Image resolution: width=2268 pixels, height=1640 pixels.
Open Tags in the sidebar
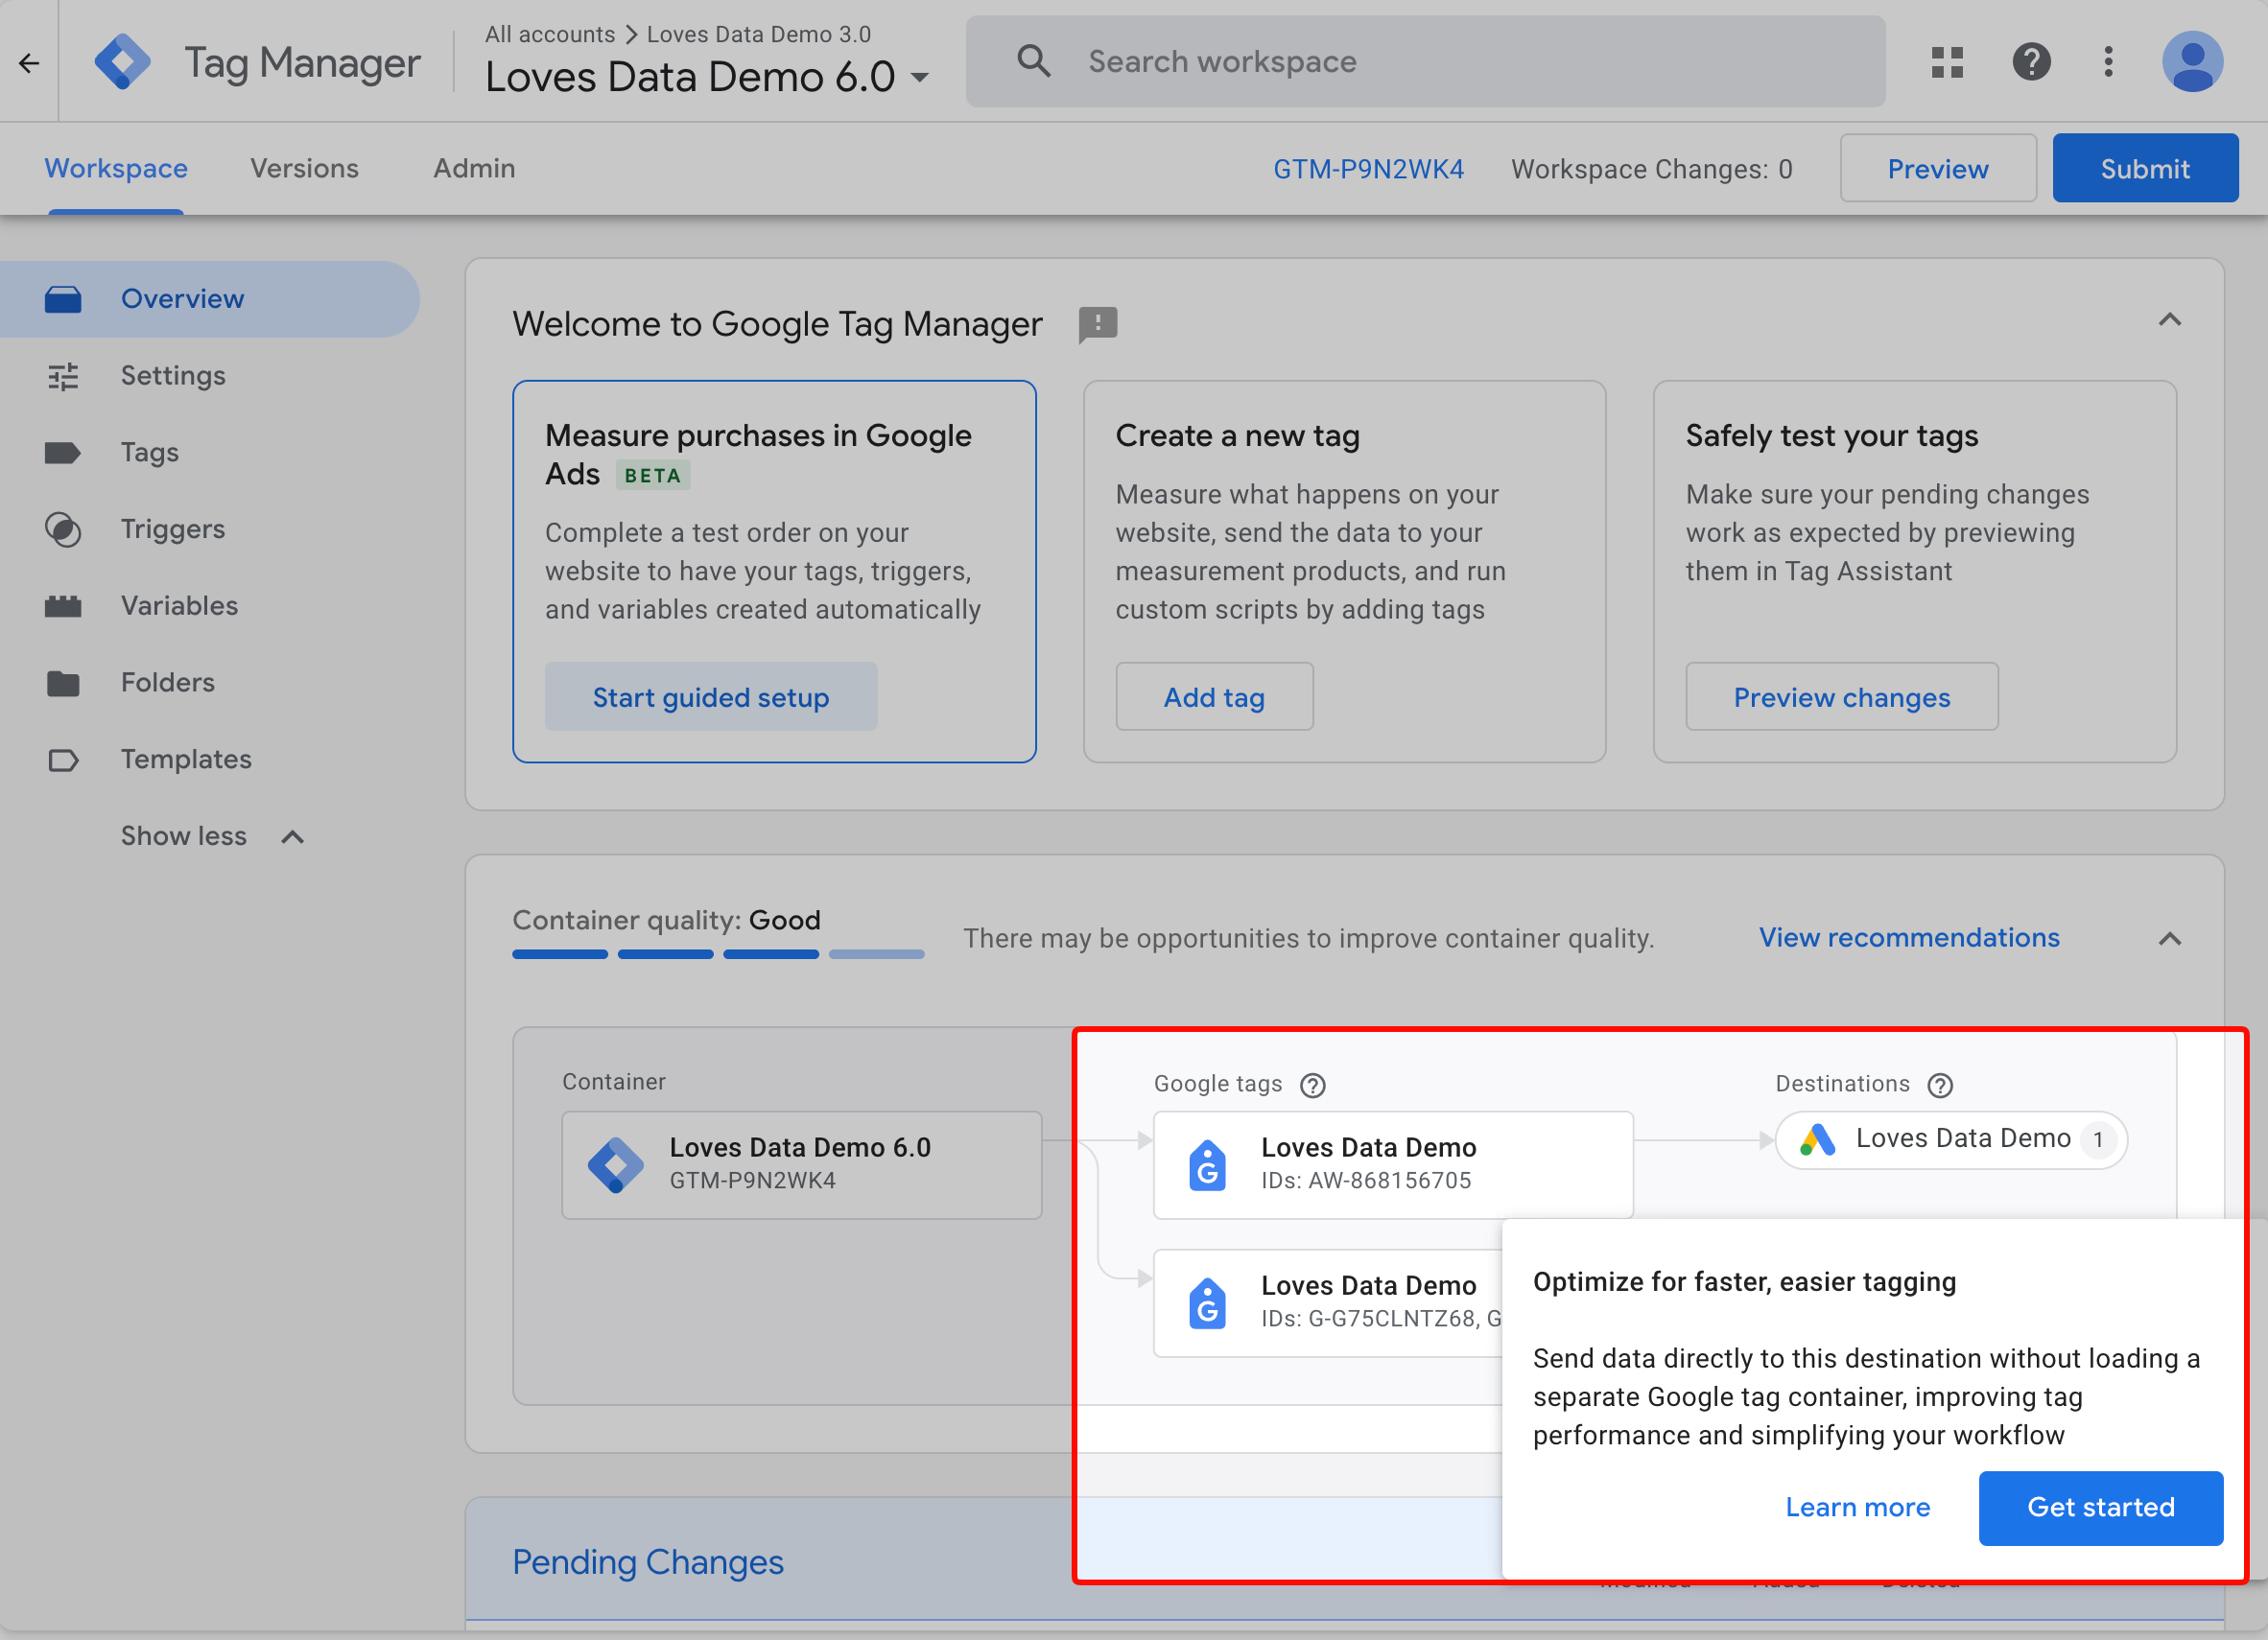coord(209,453)
